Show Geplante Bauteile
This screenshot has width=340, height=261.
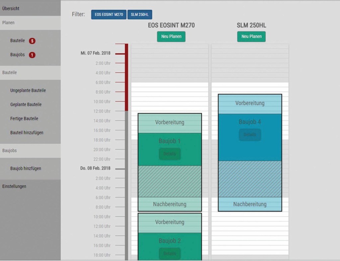click(26, 104)
